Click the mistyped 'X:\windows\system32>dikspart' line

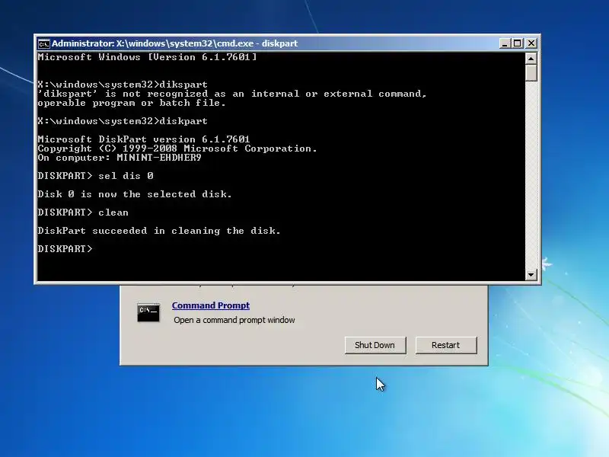click(123, 85)
